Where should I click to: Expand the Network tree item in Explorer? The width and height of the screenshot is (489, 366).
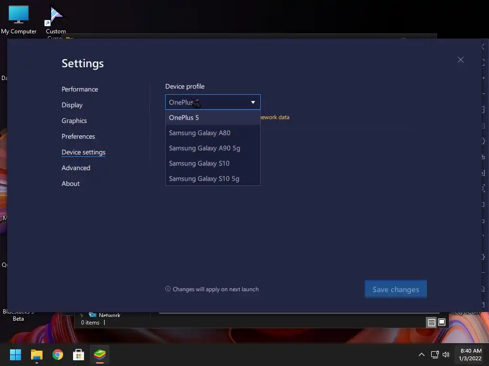pyautogui.click(x=82, y=315)
